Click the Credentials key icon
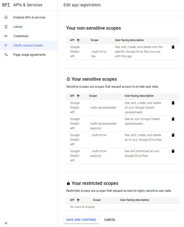Image resolution: width=184 pixels, height=227 pixels. pyautogui.click(x=6, y=36)
